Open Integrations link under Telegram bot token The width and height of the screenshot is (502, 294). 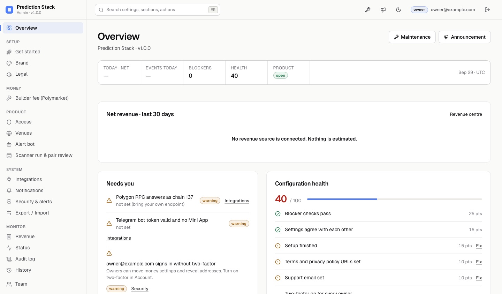tap(119, 238)
